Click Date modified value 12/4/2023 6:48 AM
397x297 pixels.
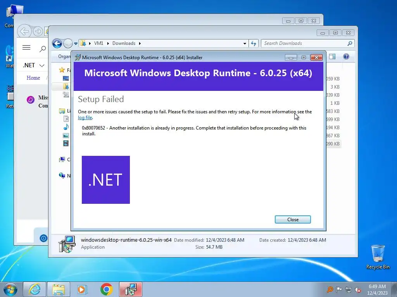click(x=225, y=240)
